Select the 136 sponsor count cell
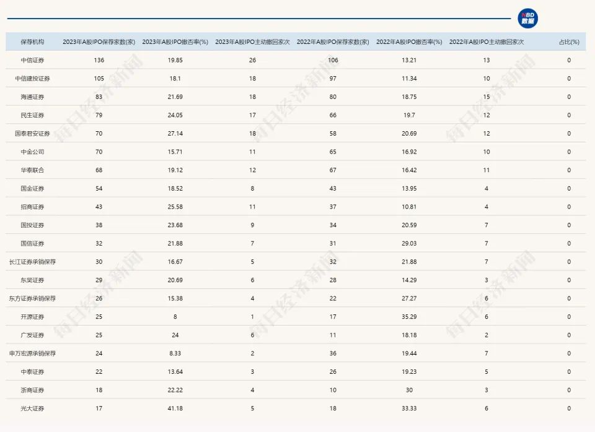595x432 pixels. pyautogui.click(x=99, y=61)
